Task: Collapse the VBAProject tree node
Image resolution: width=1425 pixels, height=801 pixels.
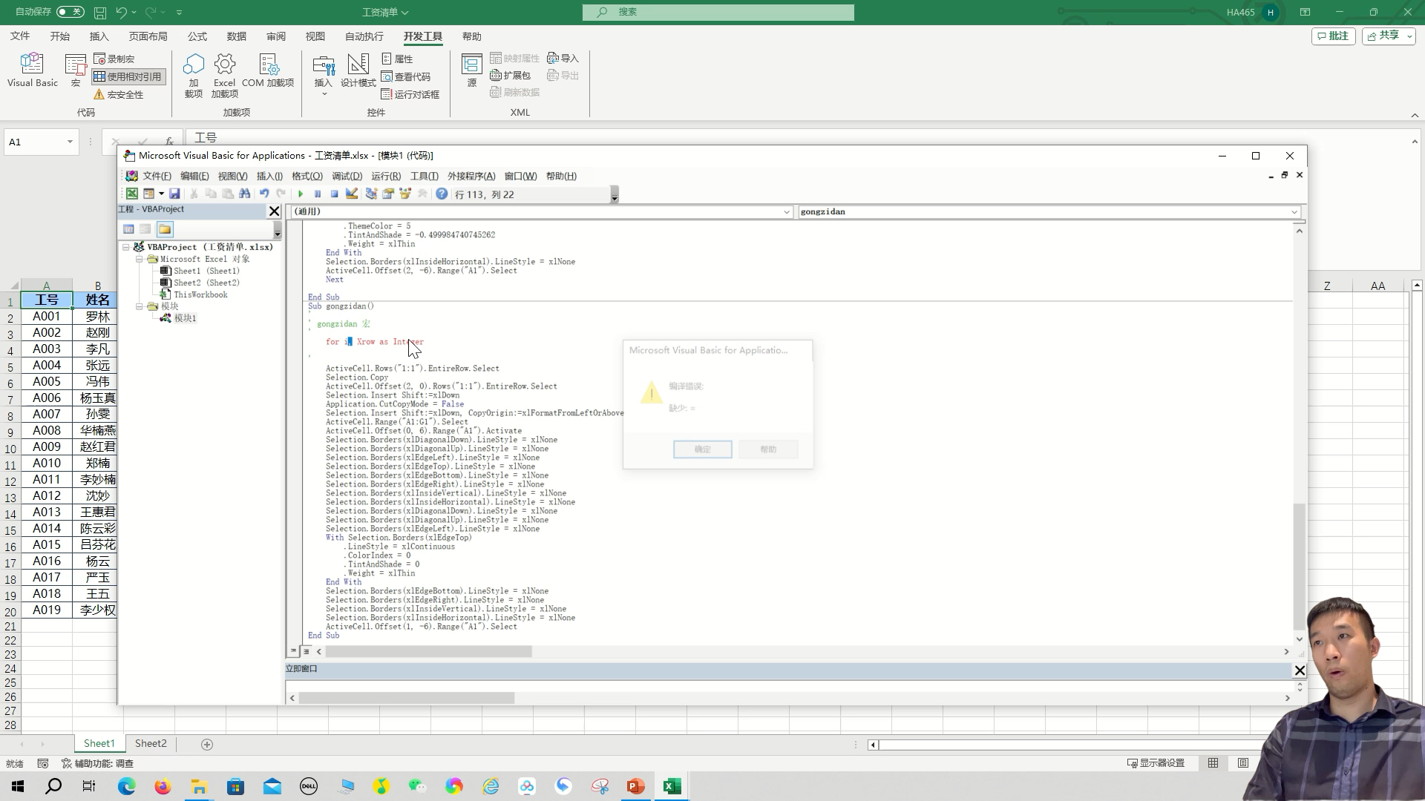Action: click(x=126, y=247)
